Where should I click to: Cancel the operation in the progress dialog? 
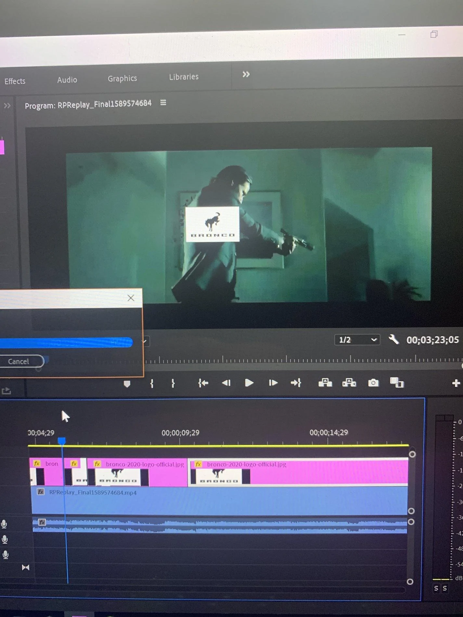pos(19,361)
